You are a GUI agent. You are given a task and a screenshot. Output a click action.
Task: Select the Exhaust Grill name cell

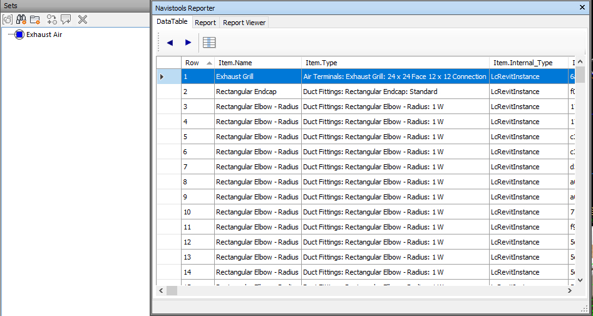tap(258, 77)
